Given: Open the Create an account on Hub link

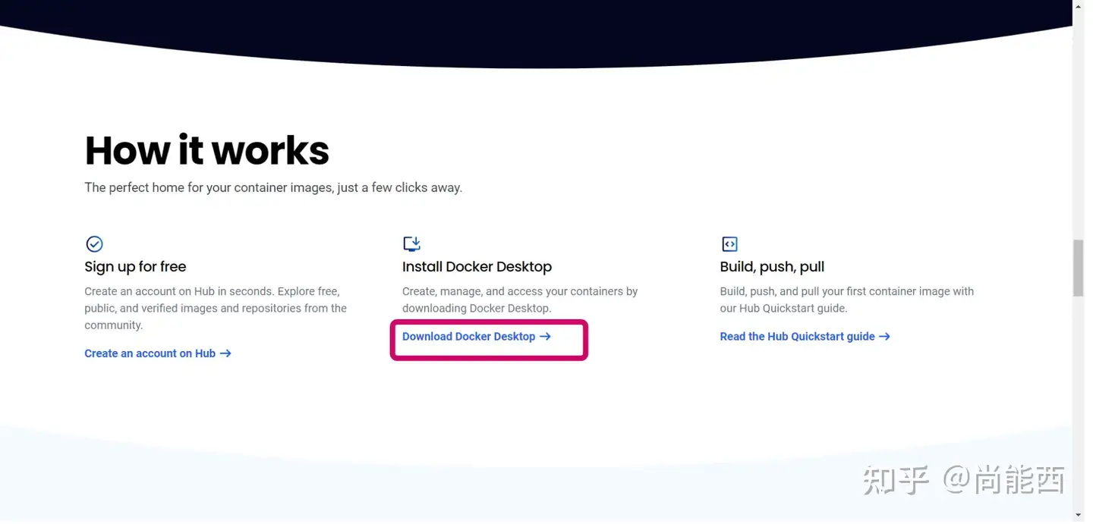Looking at the screenshot, I should (158, 353).
